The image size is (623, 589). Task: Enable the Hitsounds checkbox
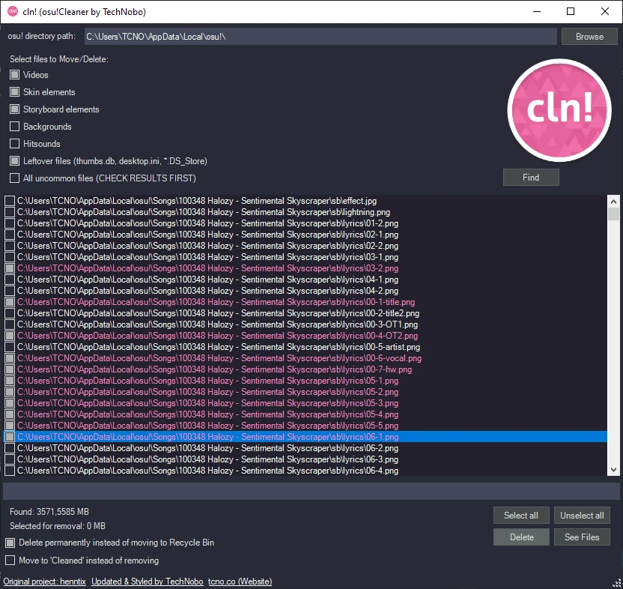[15, 144]
